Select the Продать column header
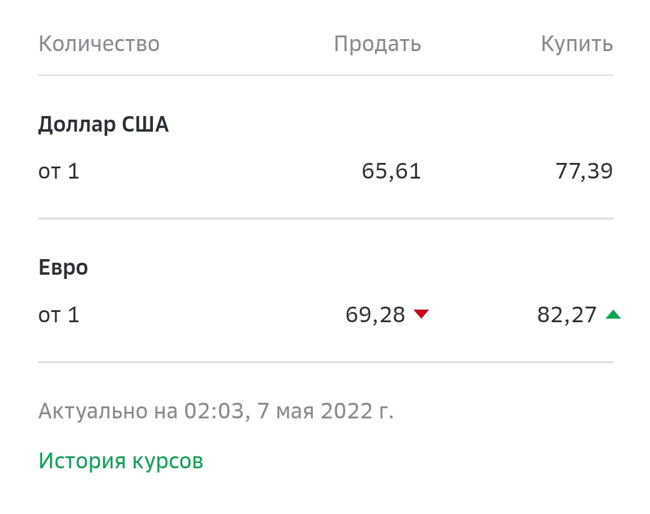The height and width of the screenshot is (514, 650). point(377,44)
